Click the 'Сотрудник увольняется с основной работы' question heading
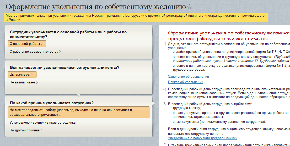The width and height of the screenshot is (290, 146). click(x=68, y=34)
